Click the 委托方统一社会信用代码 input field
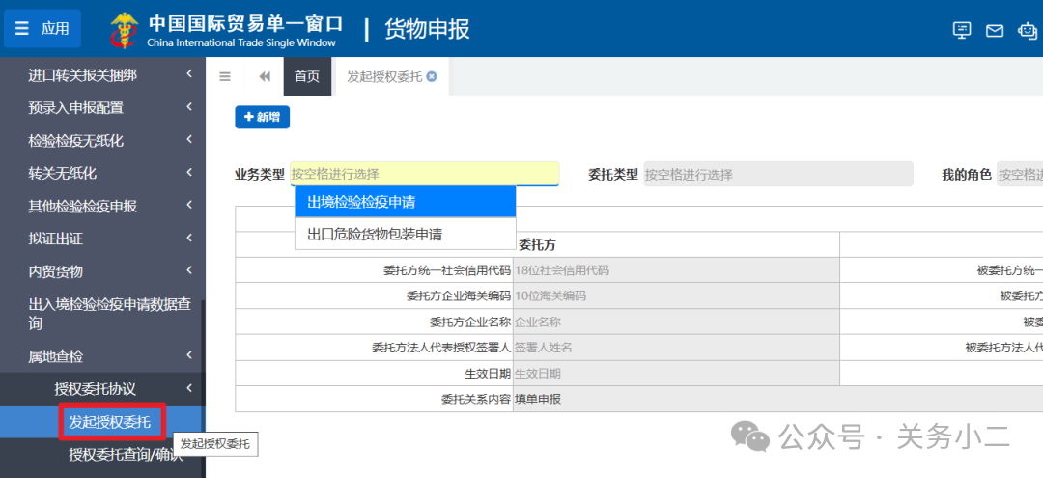The image size is (1043, 478). [x=675, y=270]
